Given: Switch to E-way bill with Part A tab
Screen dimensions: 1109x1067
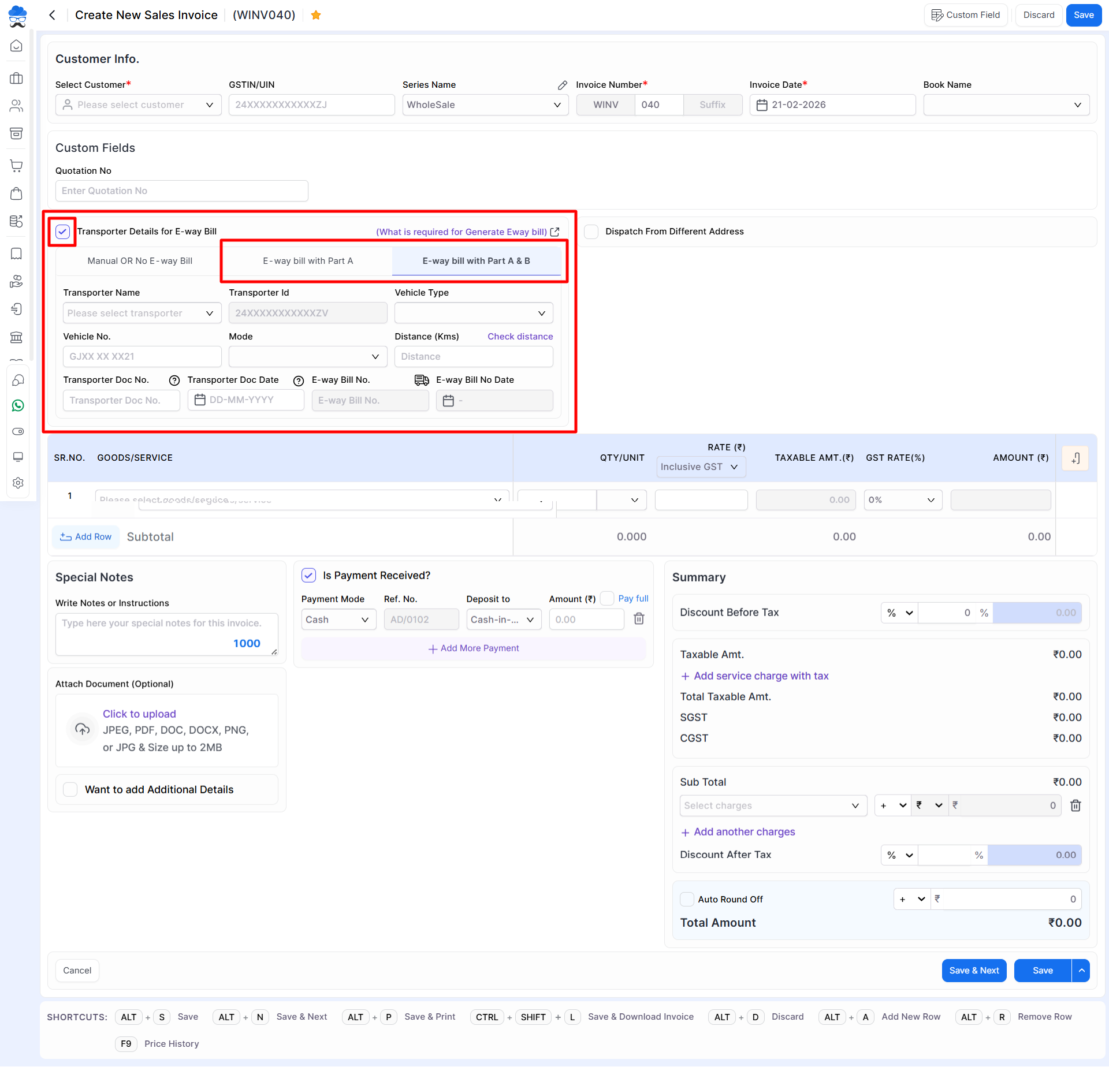Looking at the screenshot, I should tap(308, 261).
